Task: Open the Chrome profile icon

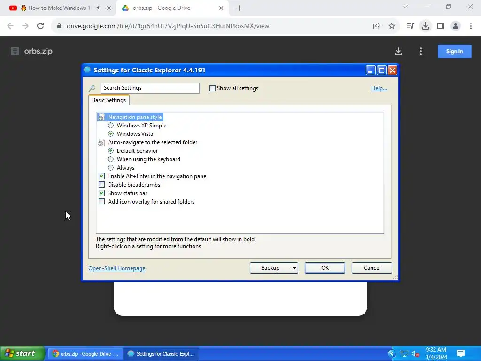Action: click(x=456, y=26)
